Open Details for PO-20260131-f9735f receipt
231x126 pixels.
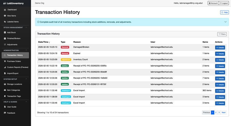point(220,85)
